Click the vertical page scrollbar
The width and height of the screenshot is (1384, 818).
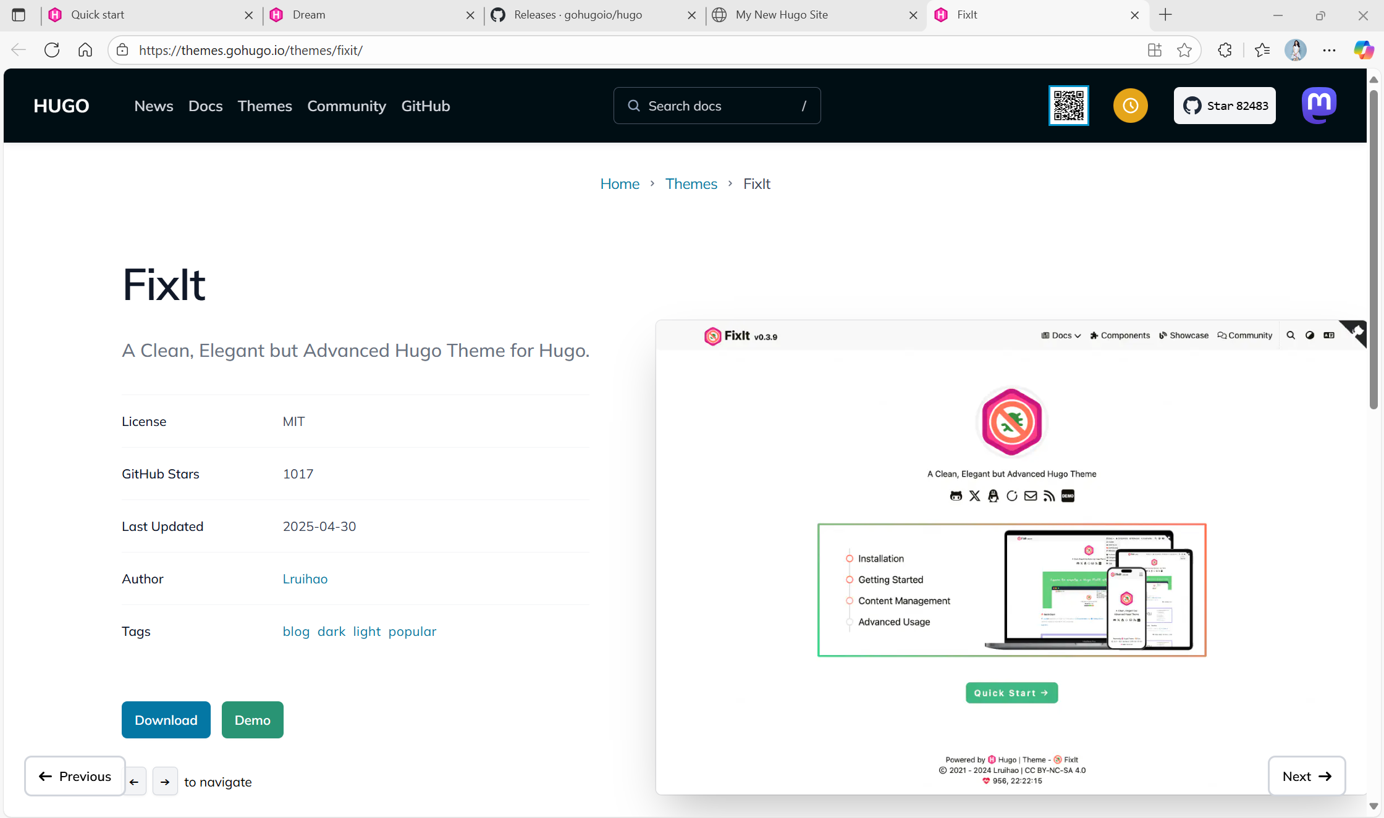click(1373, 250)
